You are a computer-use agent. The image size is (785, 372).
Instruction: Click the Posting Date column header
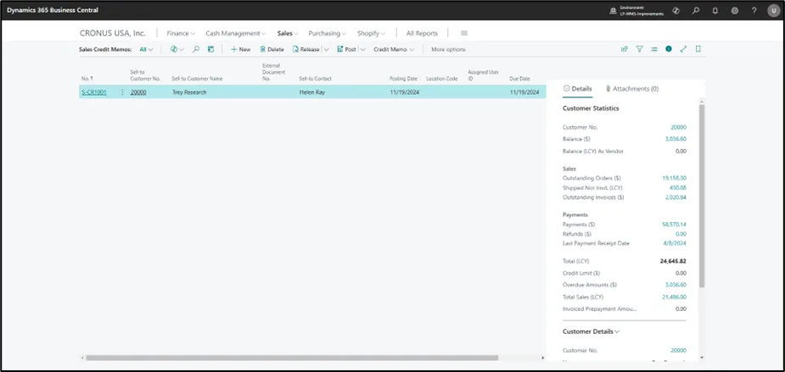point(403,79)
